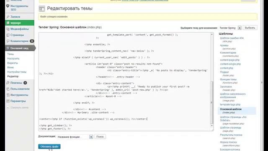Click inside the index.php code editor

tap(124, 82)
